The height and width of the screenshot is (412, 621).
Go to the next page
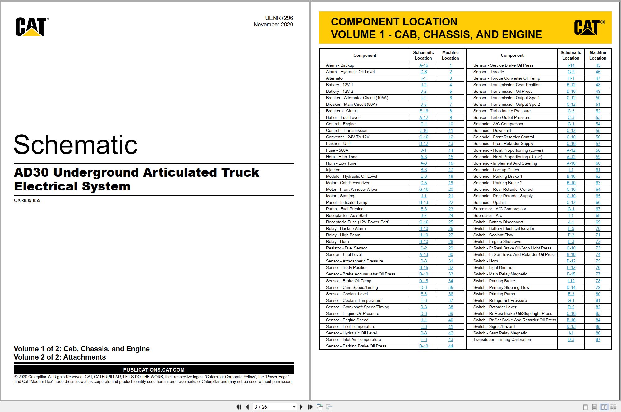click(301, 407)
